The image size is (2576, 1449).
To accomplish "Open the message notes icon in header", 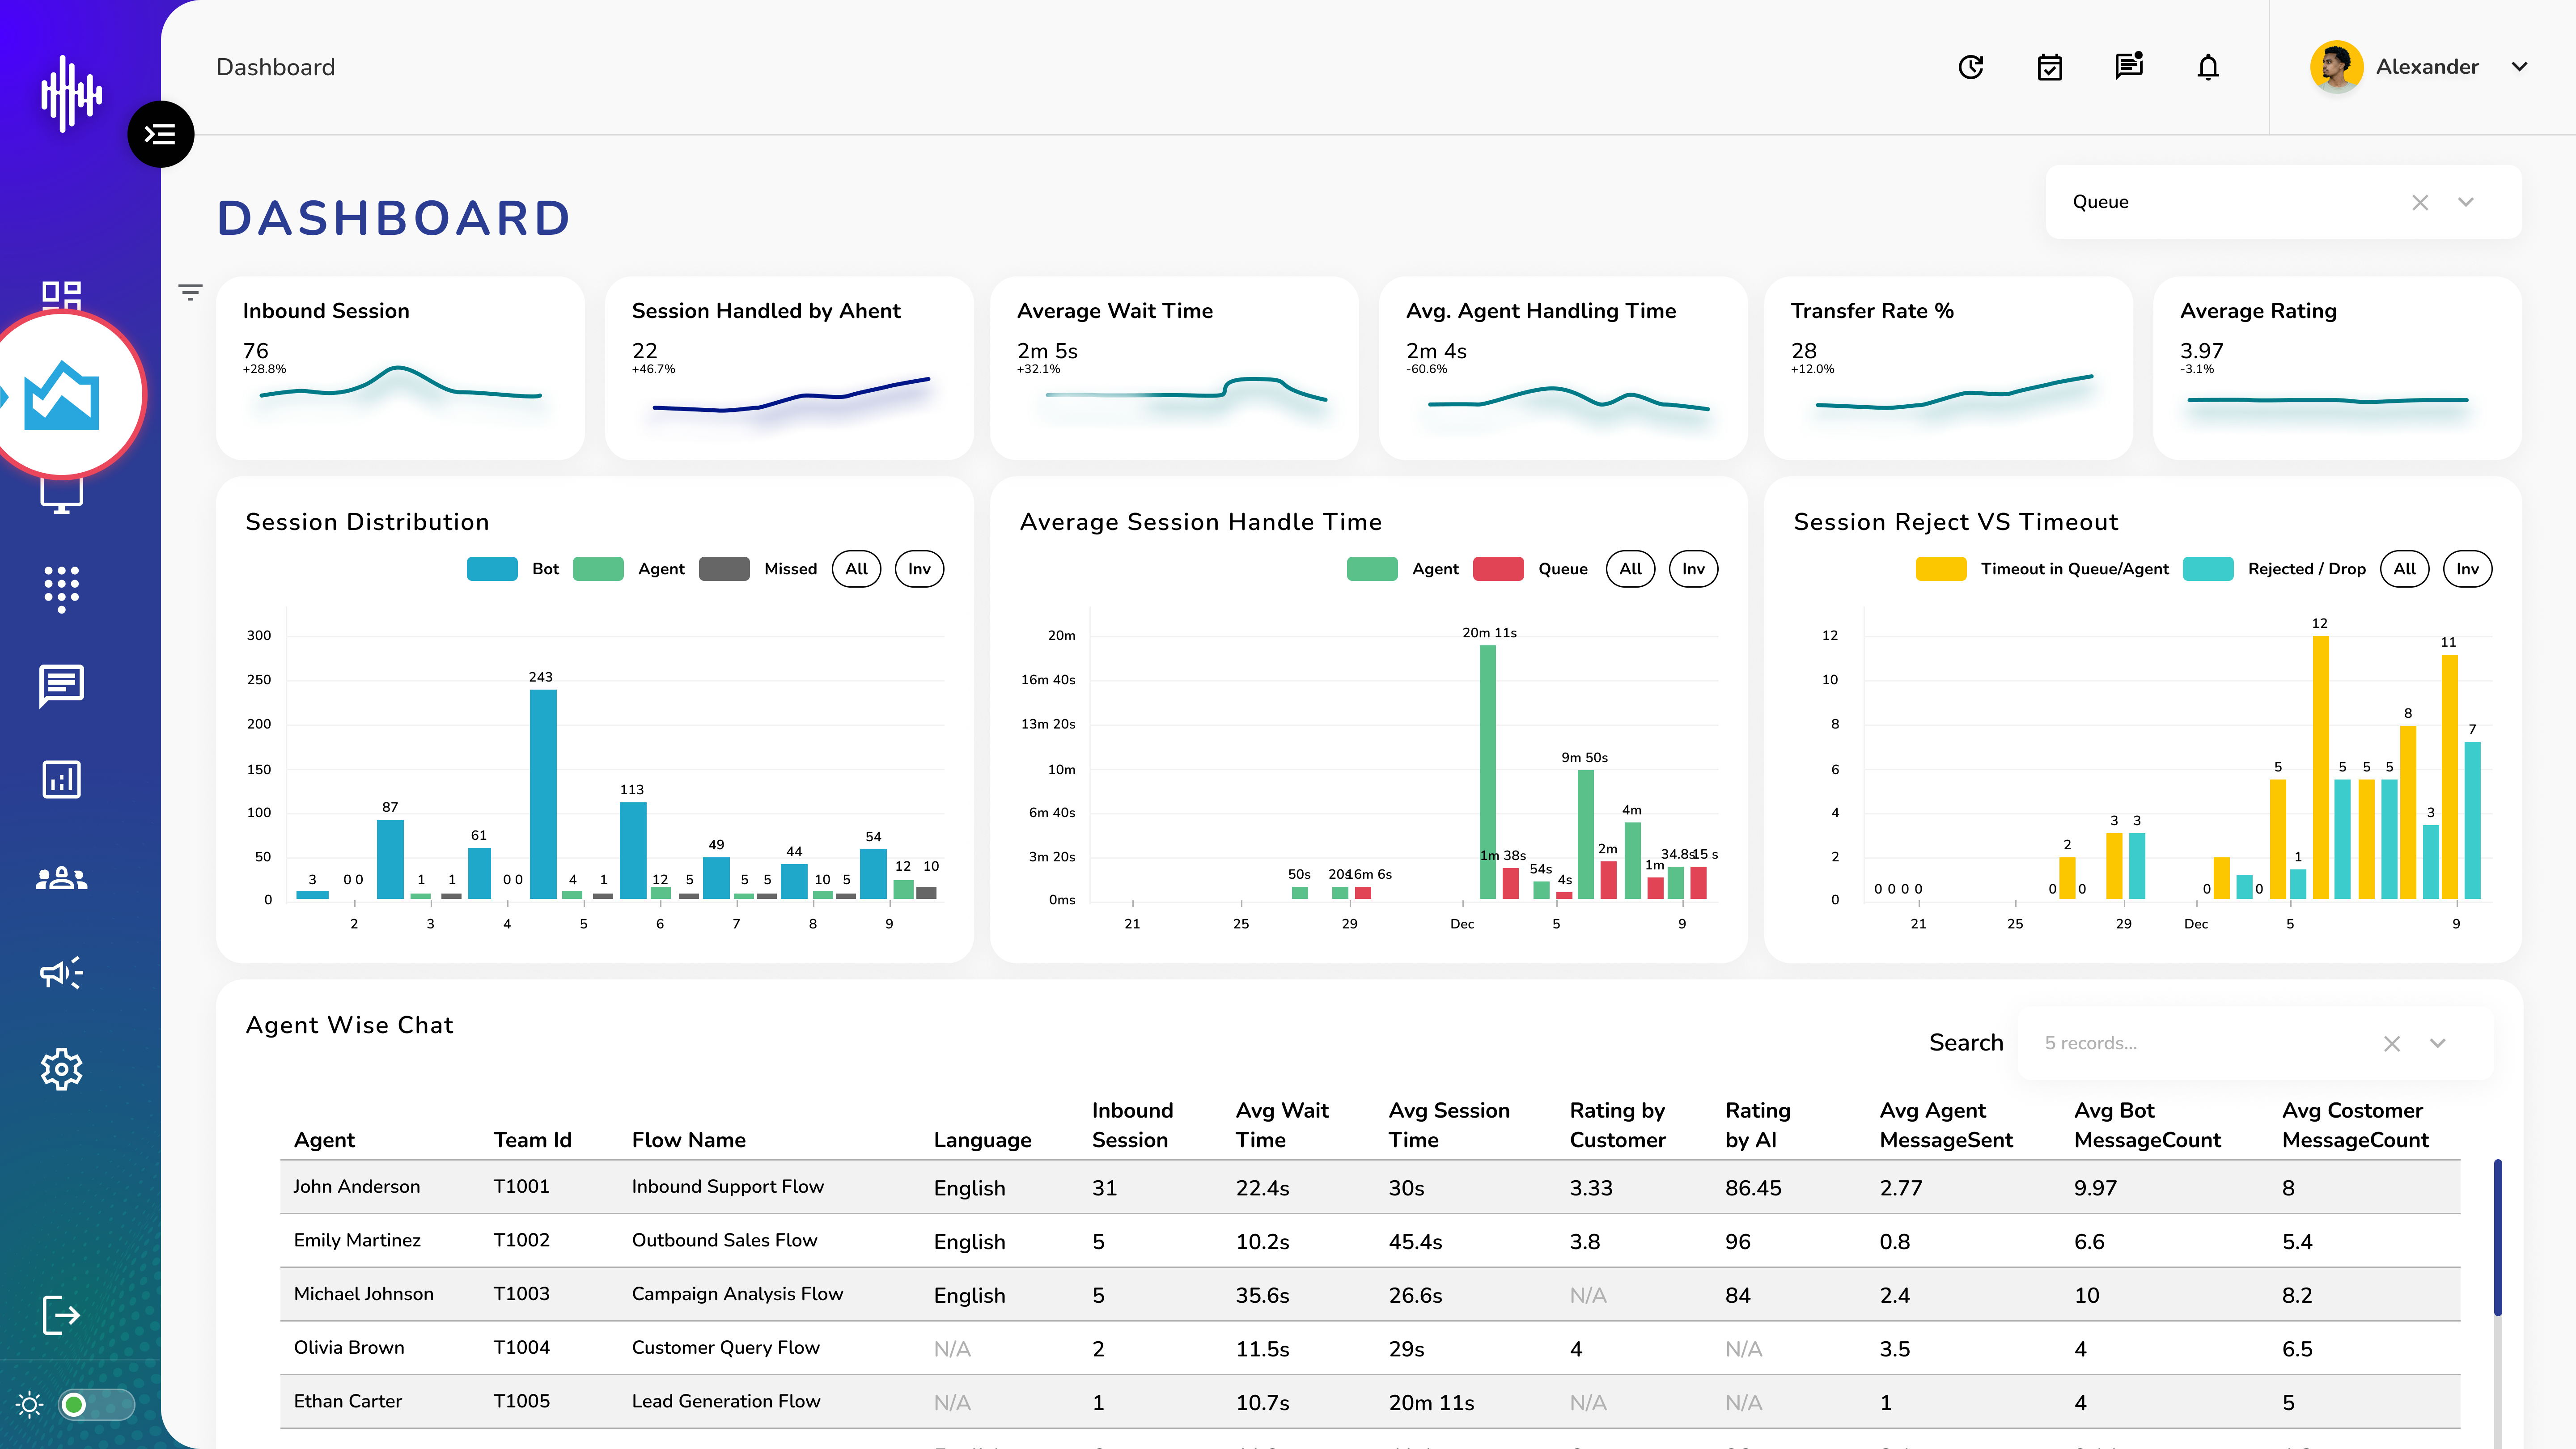I will (x=2129, y=66).
